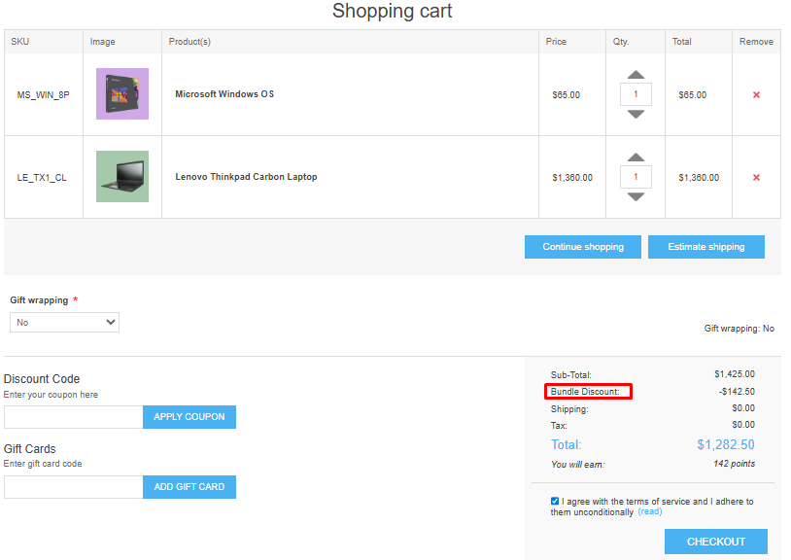
Task: Remove Microsoft Windows OS from cart
Action: 756,94
